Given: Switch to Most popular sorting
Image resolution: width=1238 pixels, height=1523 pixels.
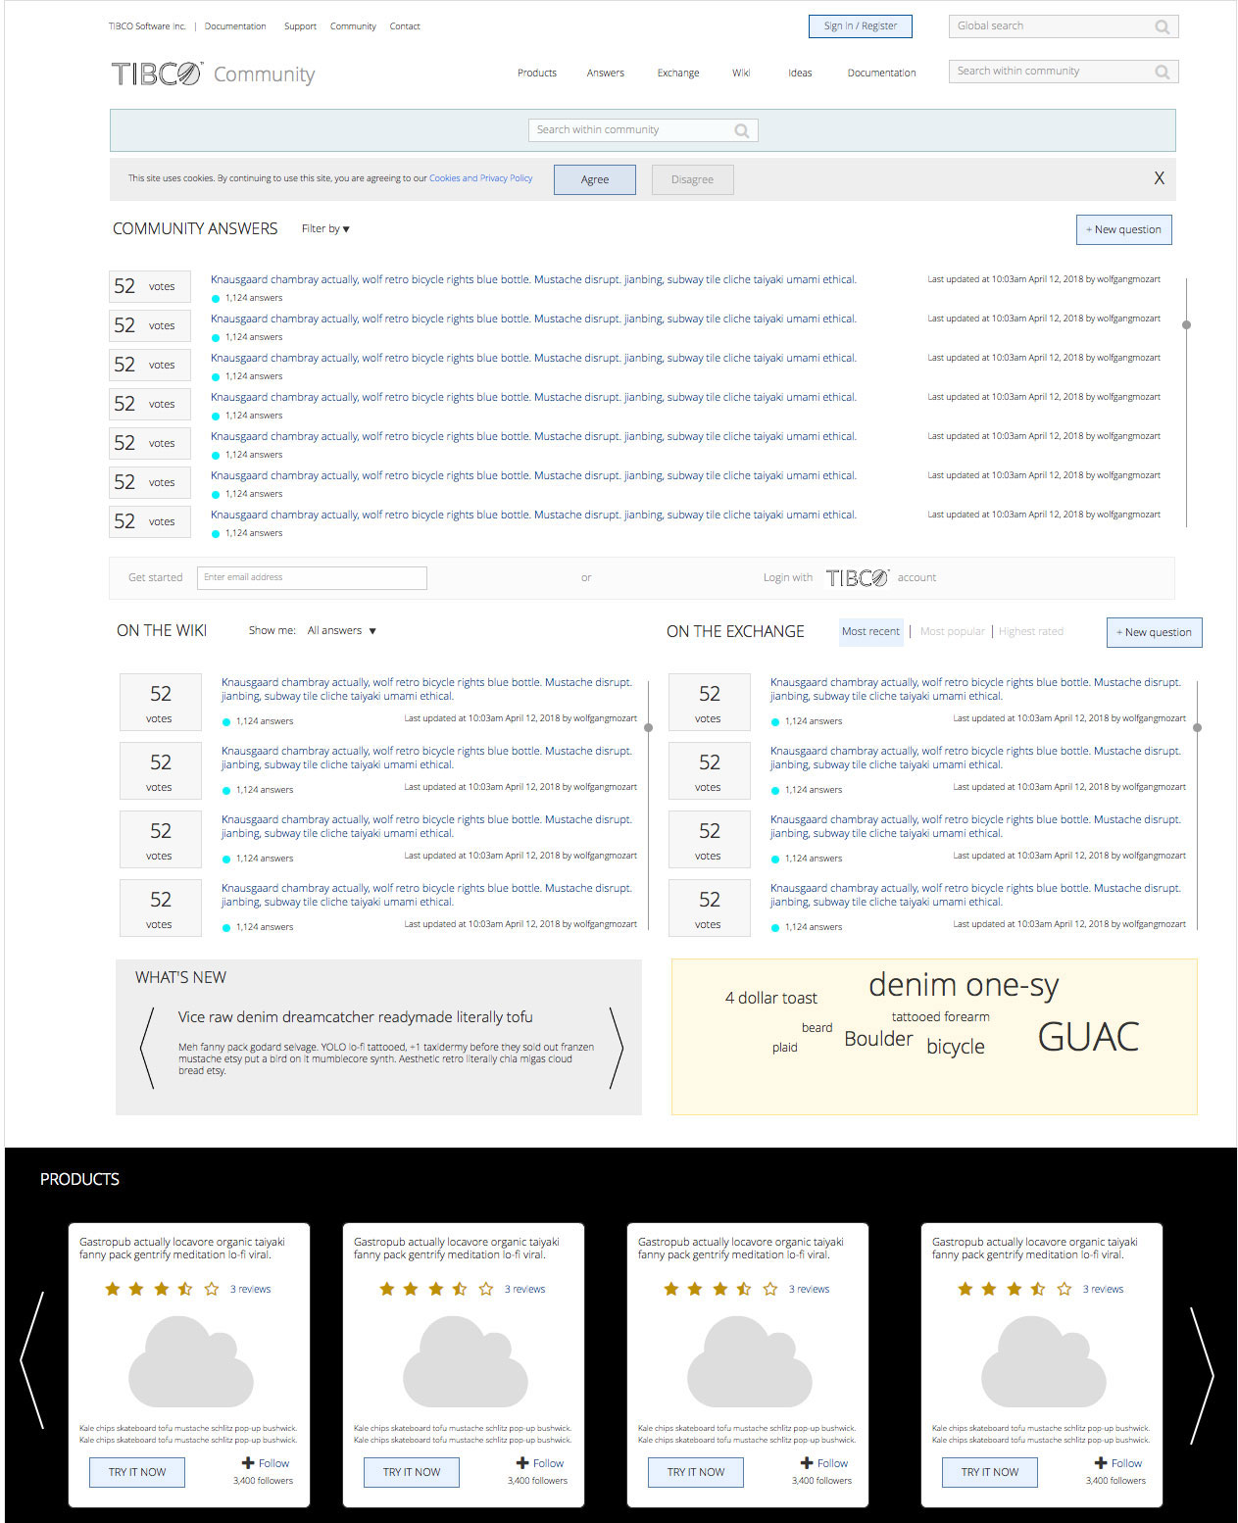Looking at the screenshot, I should click(952, 631).
